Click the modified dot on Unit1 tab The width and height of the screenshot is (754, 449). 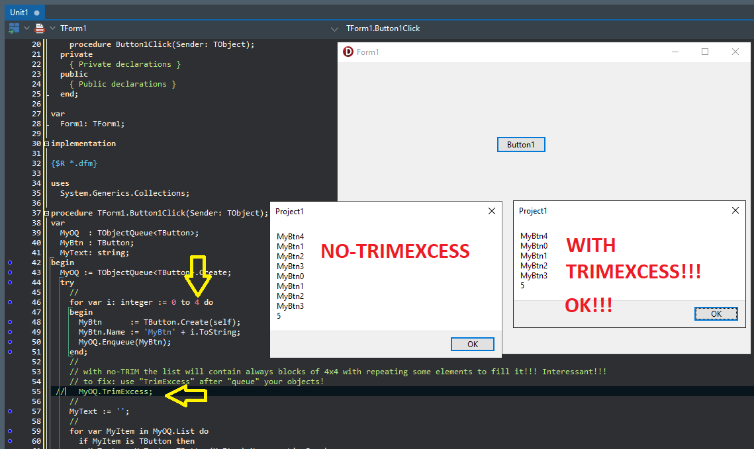pos(36,13)
